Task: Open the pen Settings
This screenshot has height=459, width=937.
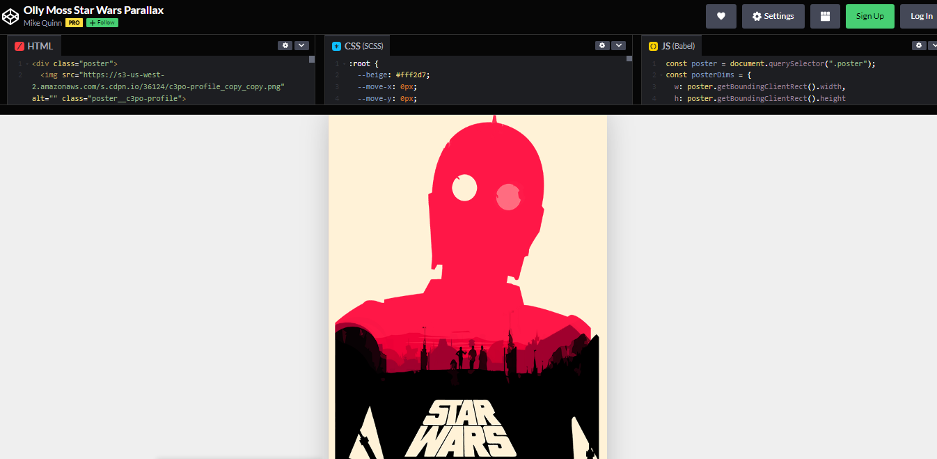Action: [x=773, y=16]
